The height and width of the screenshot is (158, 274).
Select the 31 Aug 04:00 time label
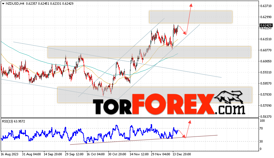coord(32,154)
